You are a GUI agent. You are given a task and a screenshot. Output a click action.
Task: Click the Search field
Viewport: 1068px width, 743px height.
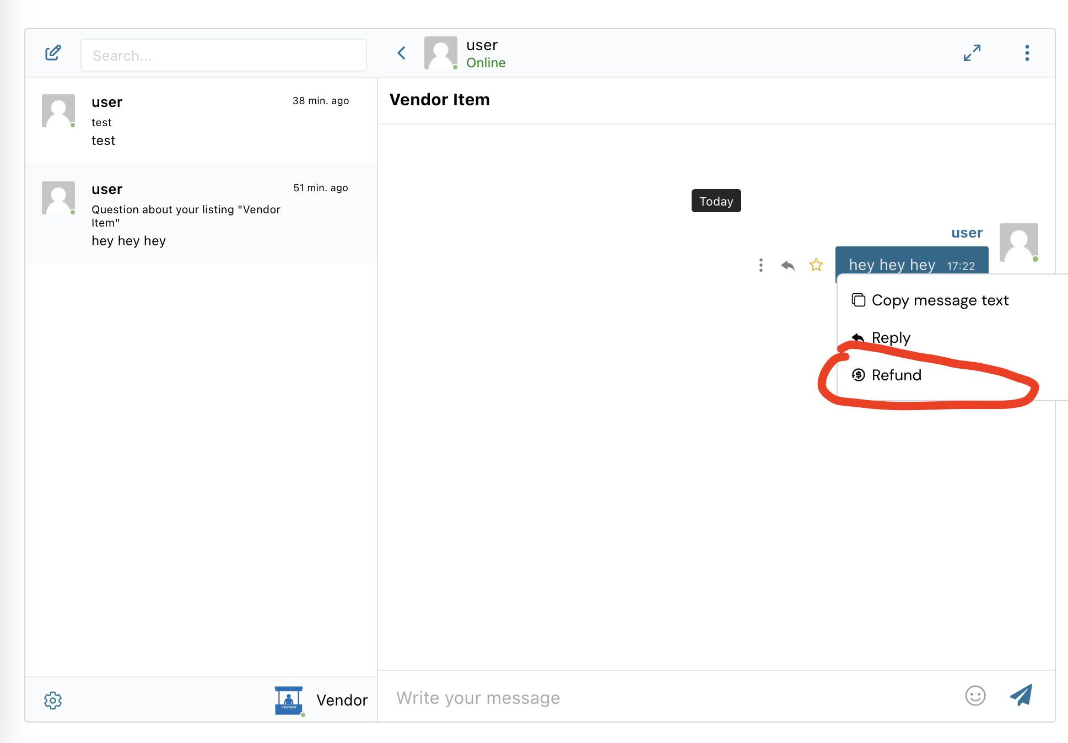pos(223,55)
